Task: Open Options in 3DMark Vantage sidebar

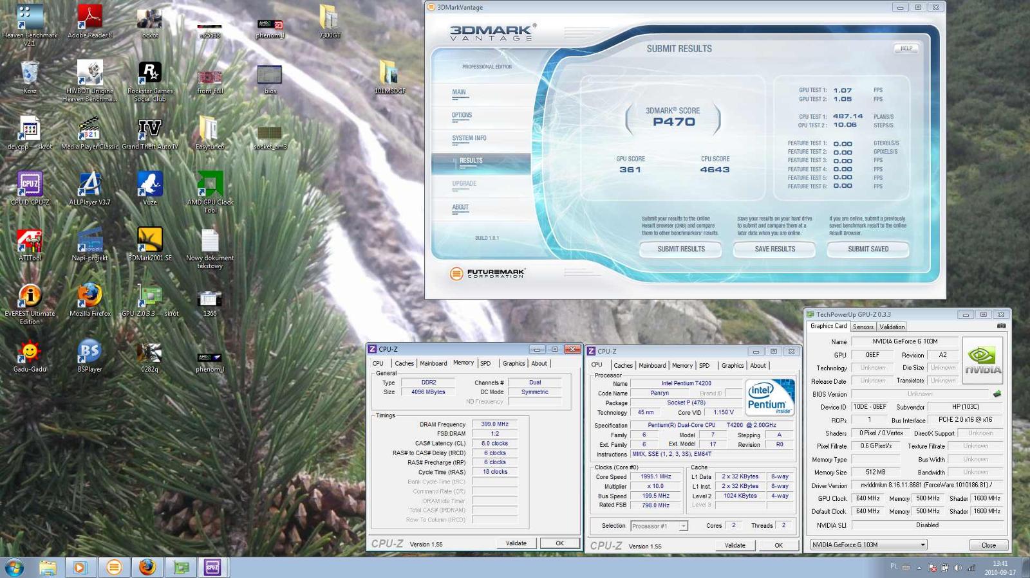Action: pos(462,116)
